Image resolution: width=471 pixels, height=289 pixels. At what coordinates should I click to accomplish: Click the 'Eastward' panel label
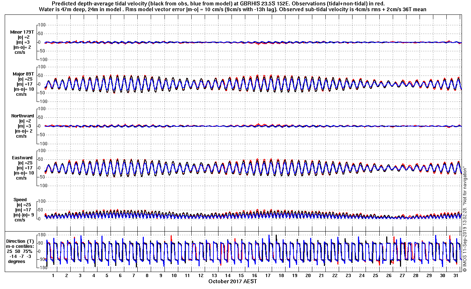pyautogui.click(x=23, y=158)
